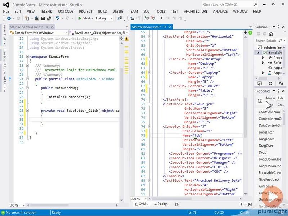Image resolution: width=288 pixels, height=216 pixels.
Task: Click the green check status icon in XAML editor
Action: pos(250,33)
